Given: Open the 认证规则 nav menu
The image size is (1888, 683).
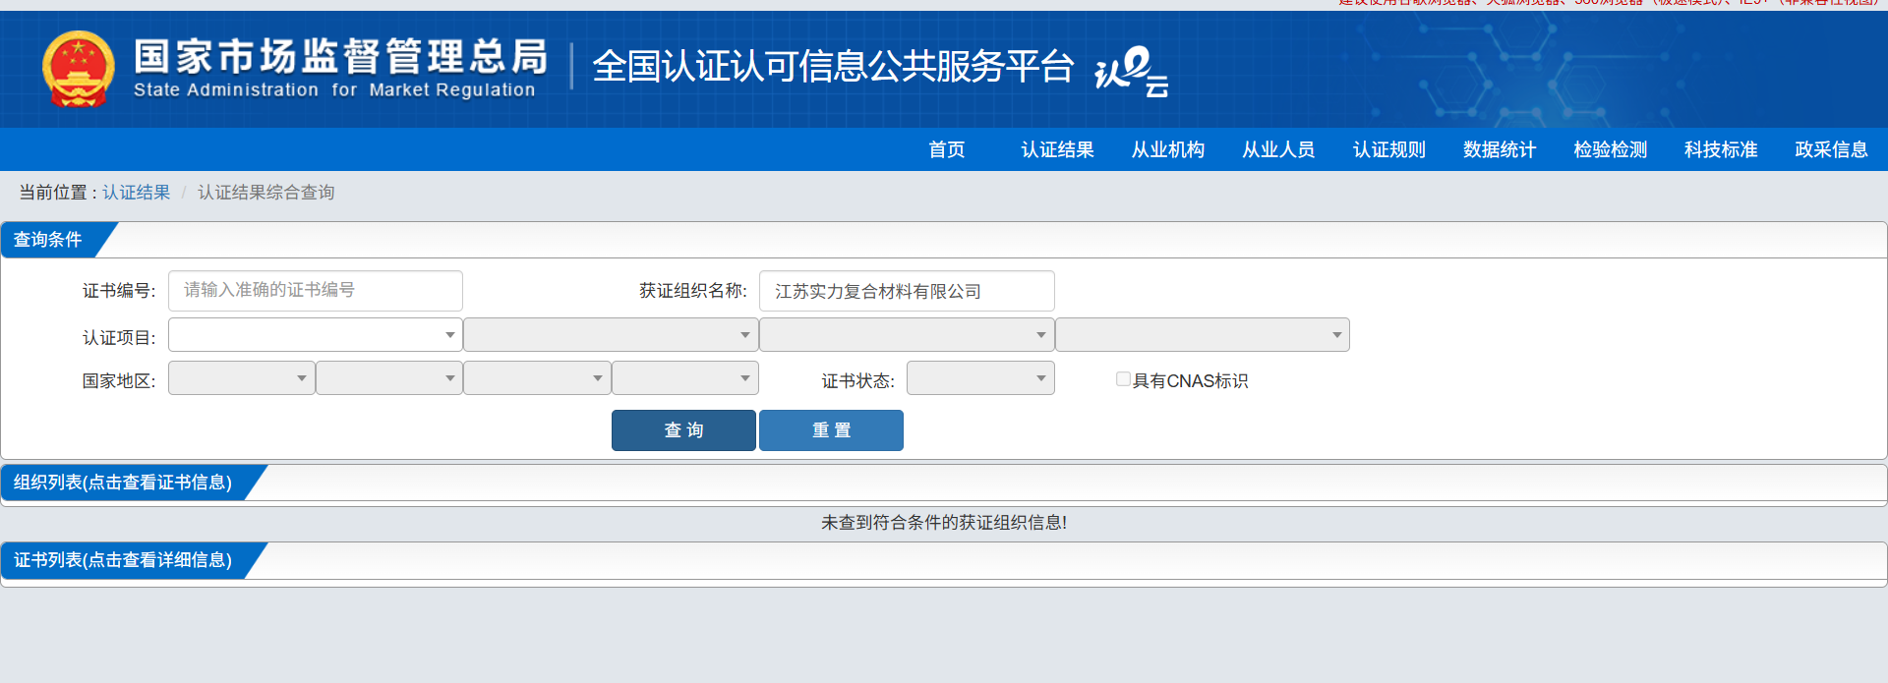Looking at the screenshot, I should tap(1389, 149).
